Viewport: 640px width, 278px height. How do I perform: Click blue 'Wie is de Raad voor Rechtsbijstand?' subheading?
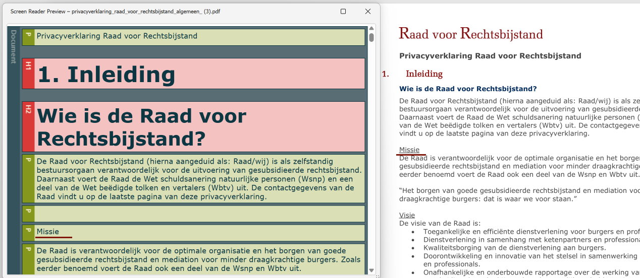(468, 89)
